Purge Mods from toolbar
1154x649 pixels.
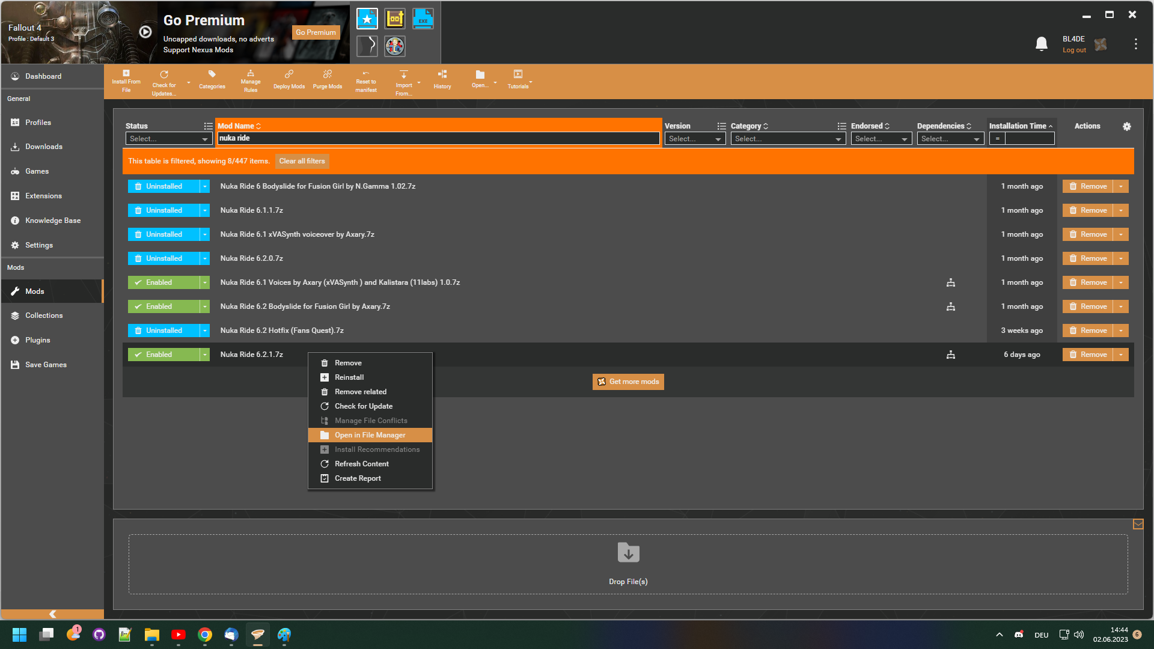click(x=328, y=81)
